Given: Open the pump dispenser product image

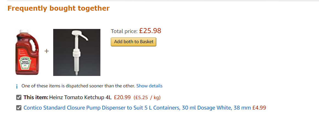Looking at the screenshot, I should coord(77,52).
